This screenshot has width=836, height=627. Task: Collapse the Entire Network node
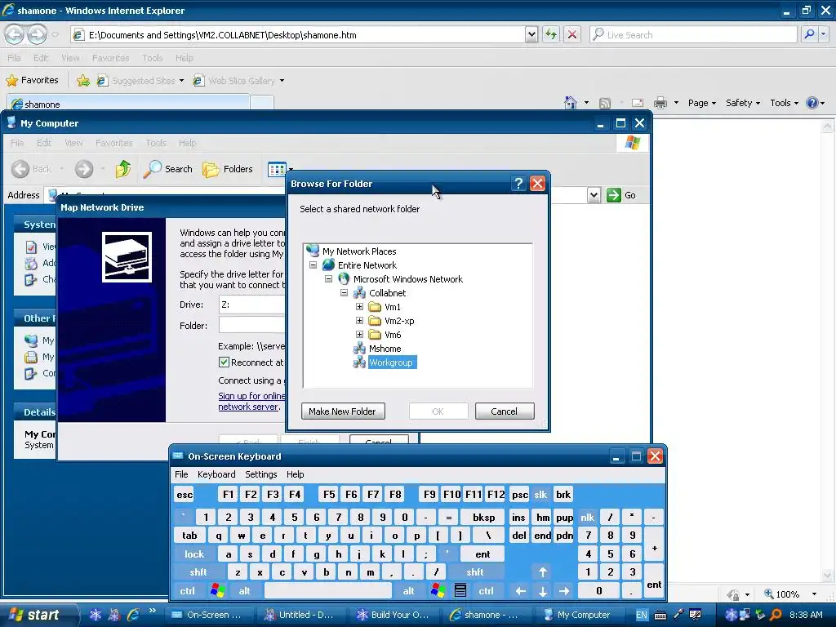point(313,265)
